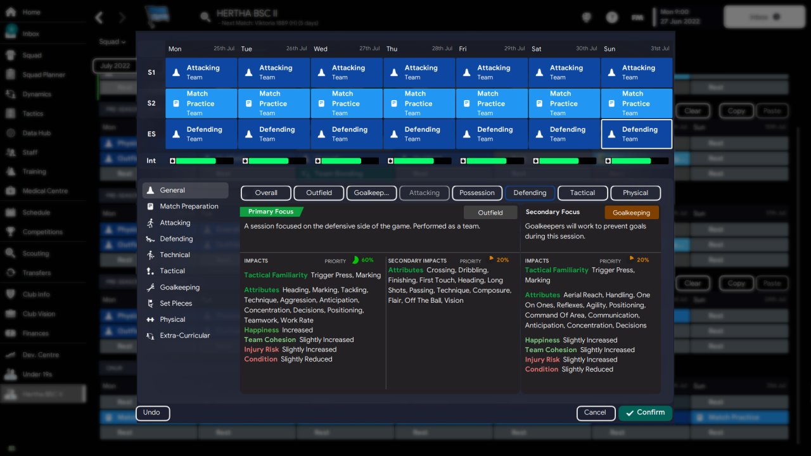811x456 pixels.
Task: Click the help question mark icon
Action: coord(611,18)
